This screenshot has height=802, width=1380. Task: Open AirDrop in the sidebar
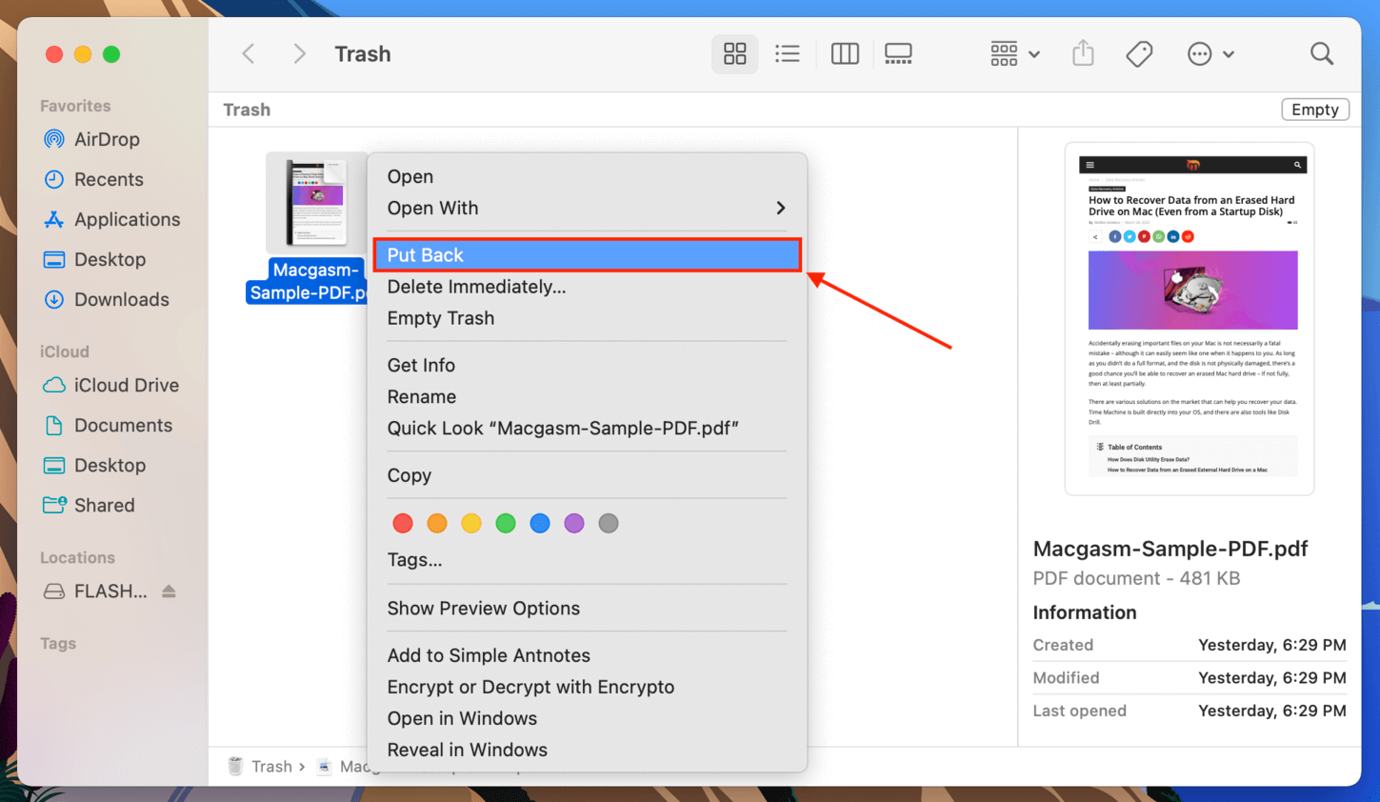[x=92, y=139]
